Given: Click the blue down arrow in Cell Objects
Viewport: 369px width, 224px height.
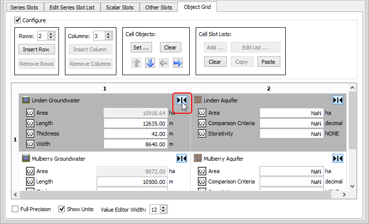Looking at the screenshot, I should 151,63.
